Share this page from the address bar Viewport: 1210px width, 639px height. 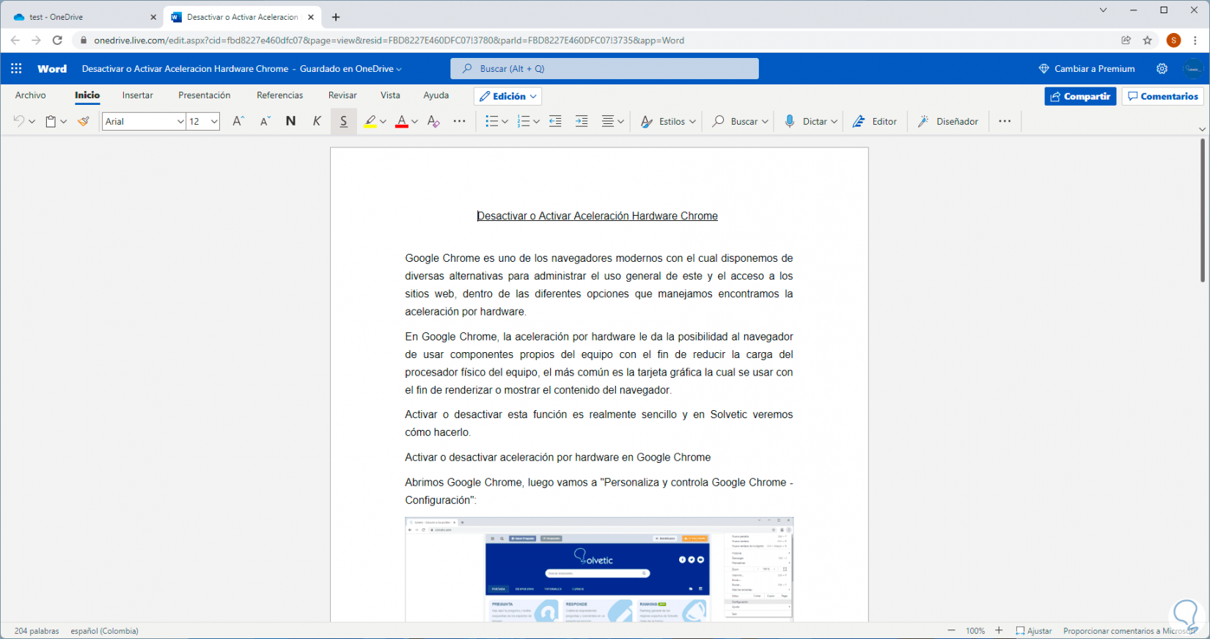1126,40
